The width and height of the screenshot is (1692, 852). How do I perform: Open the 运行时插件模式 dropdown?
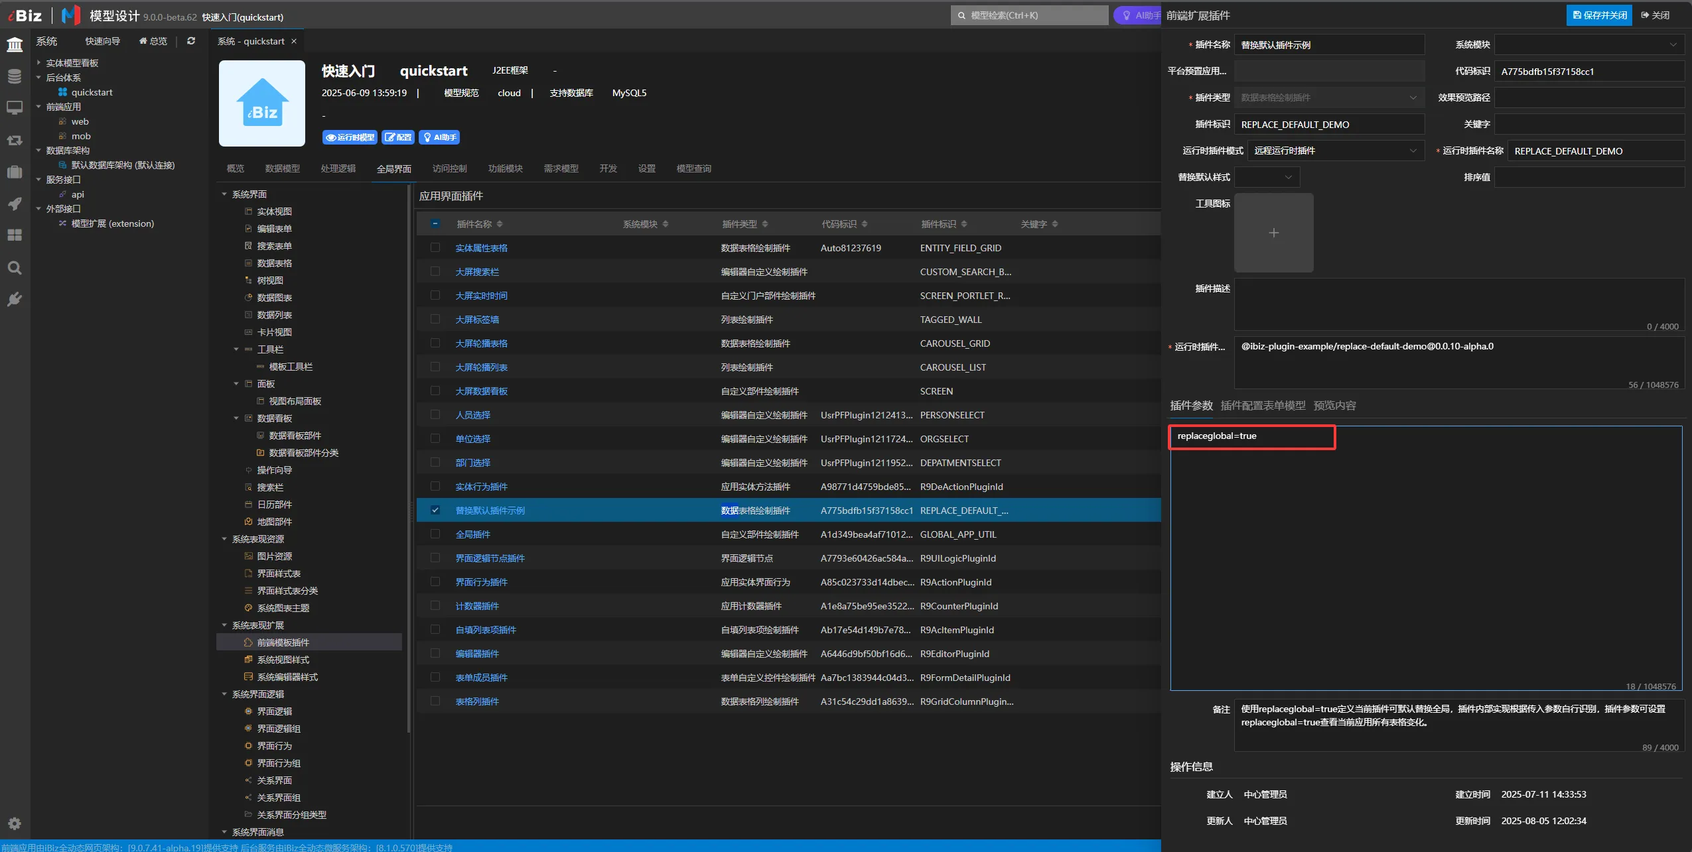coord(1335,151)
